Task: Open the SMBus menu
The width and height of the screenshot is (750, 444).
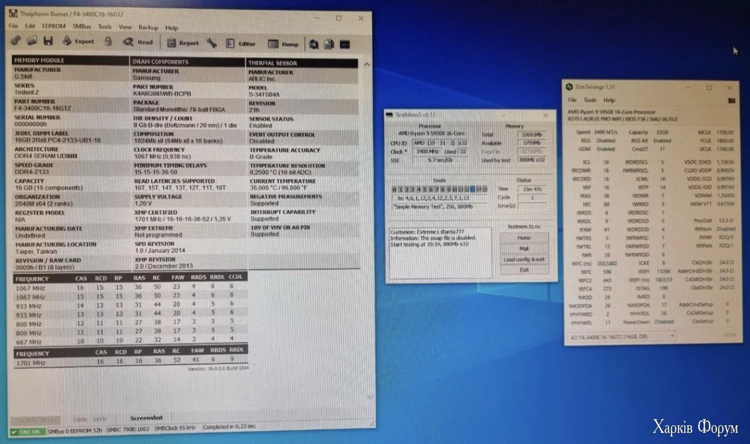Action: (81, 26)
